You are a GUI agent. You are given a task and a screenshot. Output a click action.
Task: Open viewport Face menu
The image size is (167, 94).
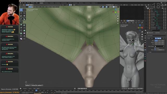(x=55, y=7)
